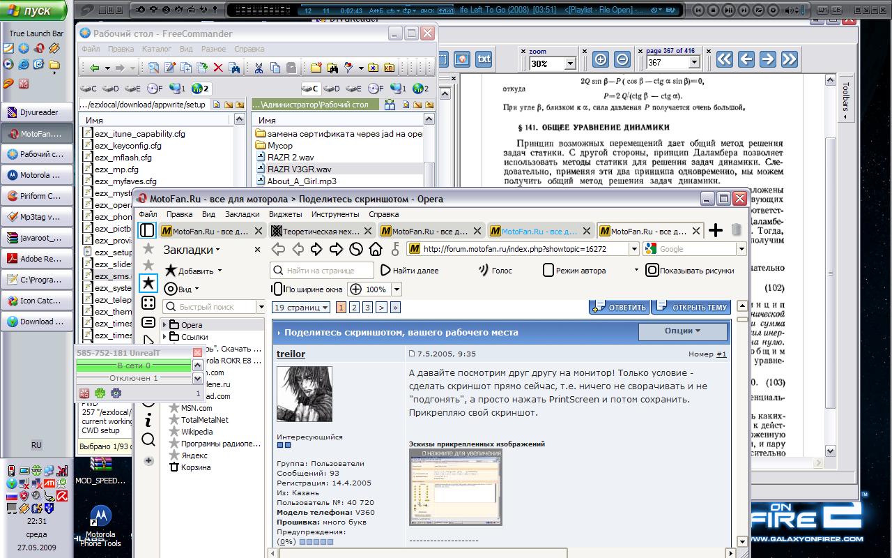Viewport: 892px width, 558px height.
Task: Open the info panel icon in Opera's sidebar
Action: pos(148,421)
